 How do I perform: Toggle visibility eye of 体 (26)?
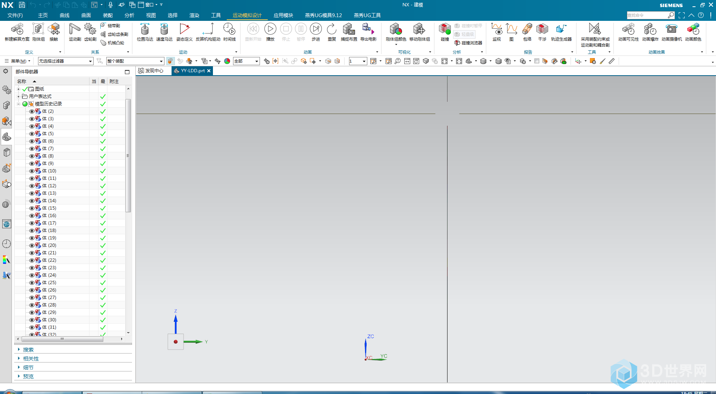tap(32, 290)
